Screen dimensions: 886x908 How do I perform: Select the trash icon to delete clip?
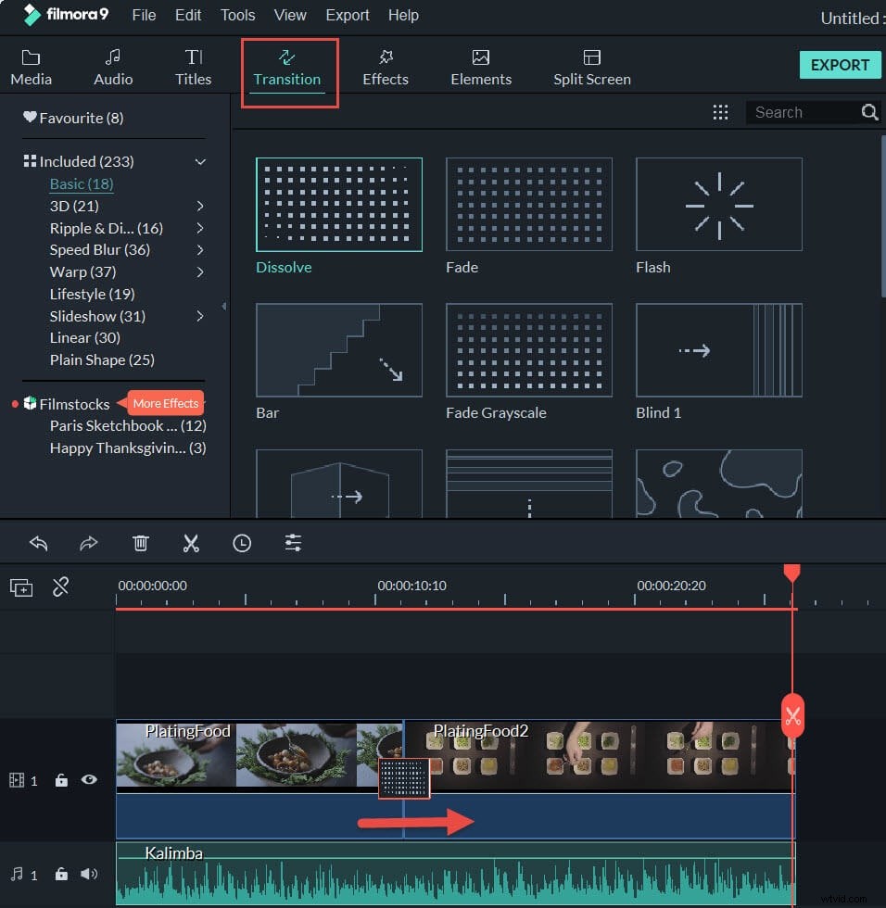pyautogui.click(x=140, y=543)
